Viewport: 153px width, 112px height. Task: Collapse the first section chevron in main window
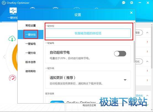tap(147, 33)
